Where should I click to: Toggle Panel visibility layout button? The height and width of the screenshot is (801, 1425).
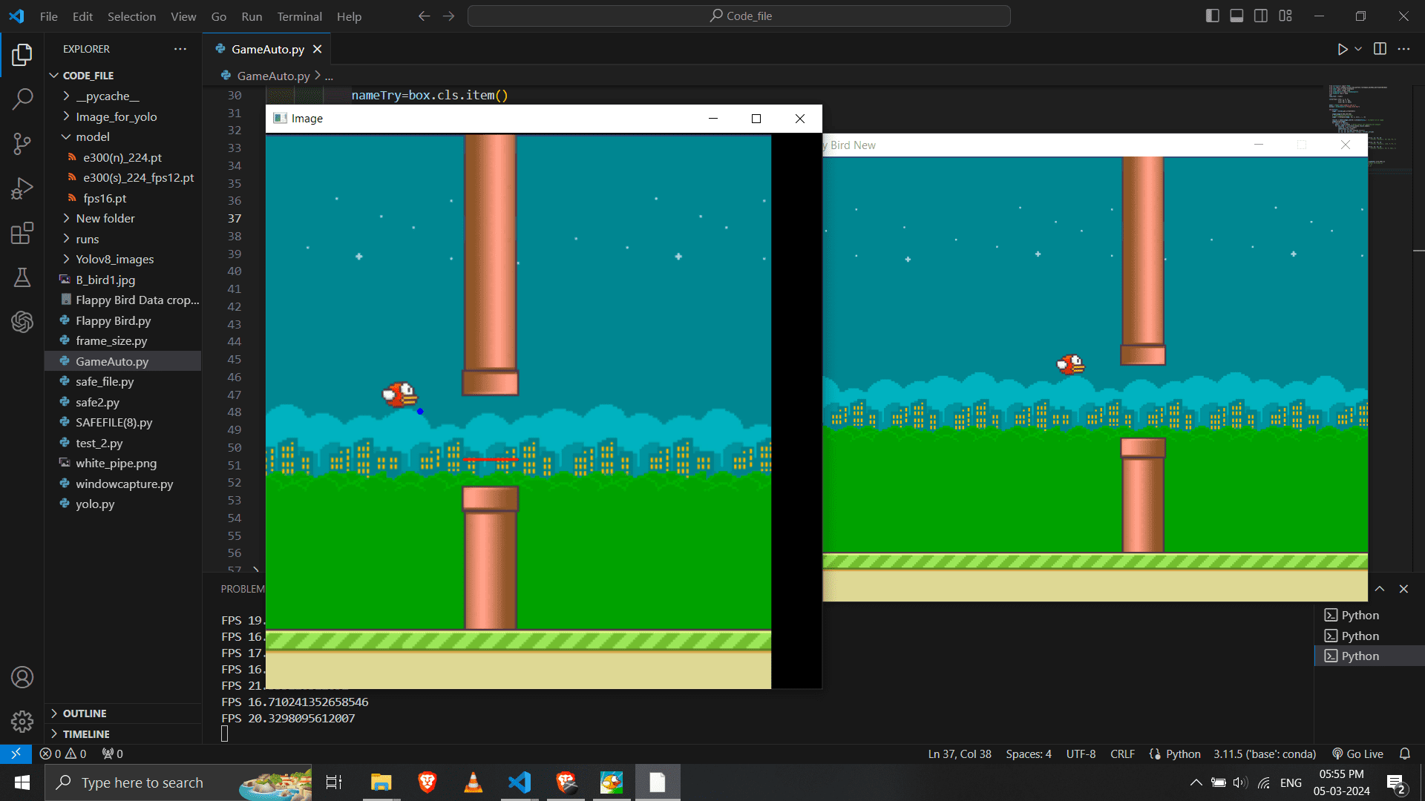[1236, 16]
